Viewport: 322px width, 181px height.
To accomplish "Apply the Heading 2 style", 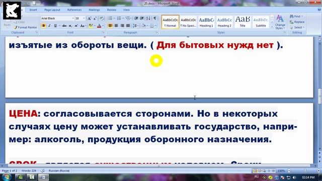I will 224,22.
